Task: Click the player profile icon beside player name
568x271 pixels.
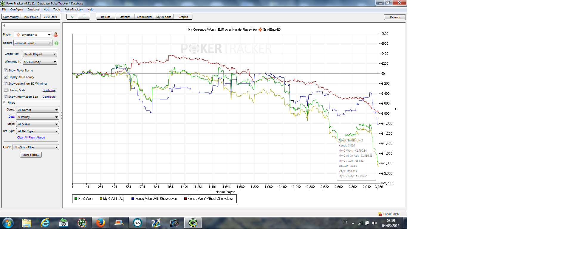Action: [56, 35]
